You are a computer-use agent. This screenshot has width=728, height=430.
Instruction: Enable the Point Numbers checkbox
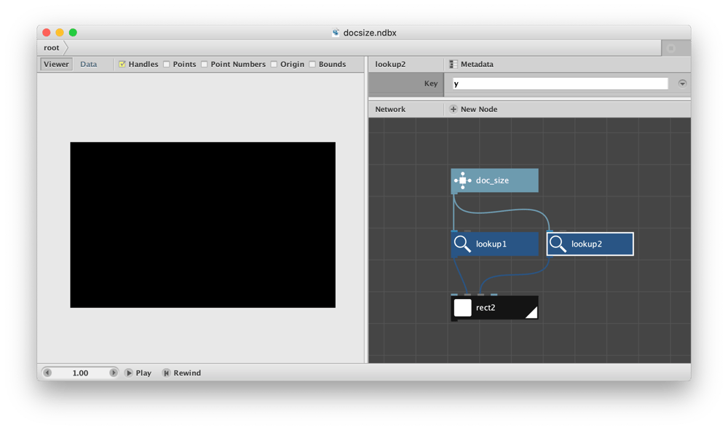(x=205, y=64)
